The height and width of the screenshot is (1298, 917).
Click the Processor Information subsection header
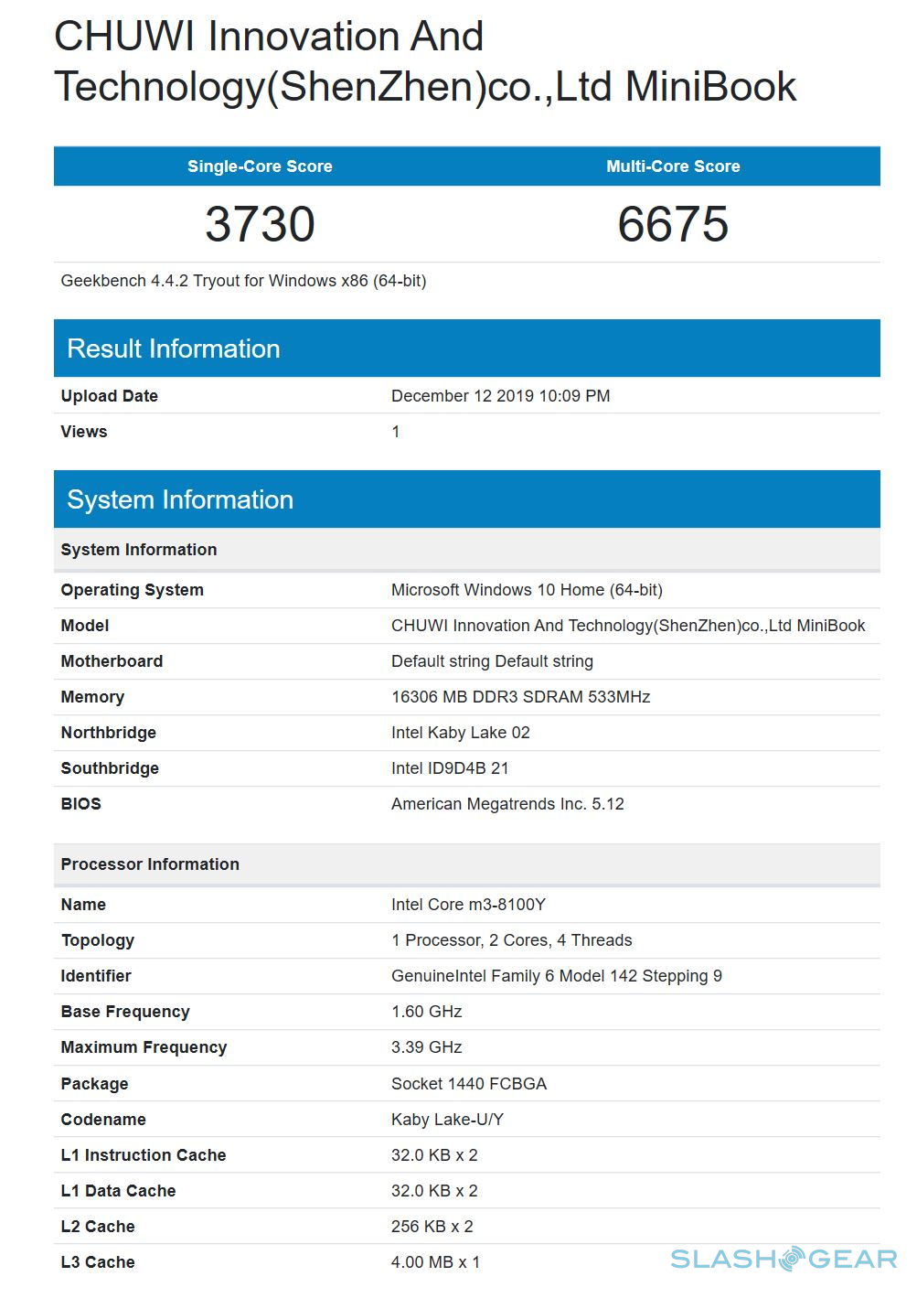click(x=150, y=864)
